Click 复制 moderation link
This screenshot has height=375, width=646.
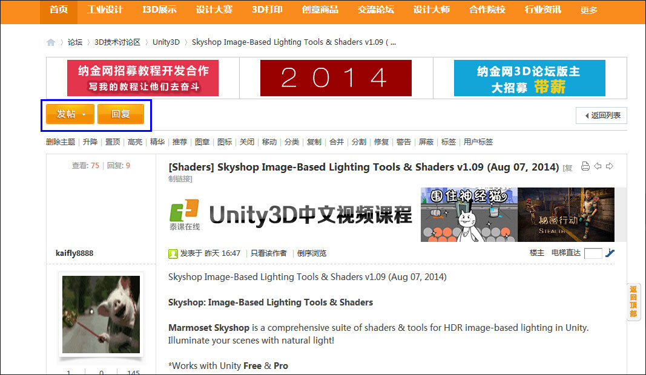(x=314, y=142)
